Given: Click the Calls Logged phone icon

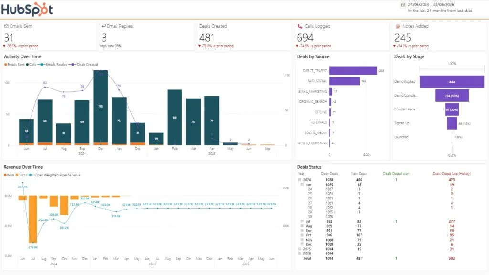Looking at the screenshot, I should (300, 26).
